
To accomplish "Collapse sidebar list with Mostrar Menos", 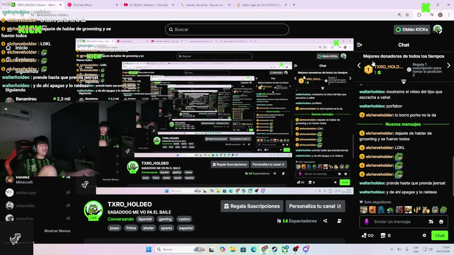I will tap(57, 231).
